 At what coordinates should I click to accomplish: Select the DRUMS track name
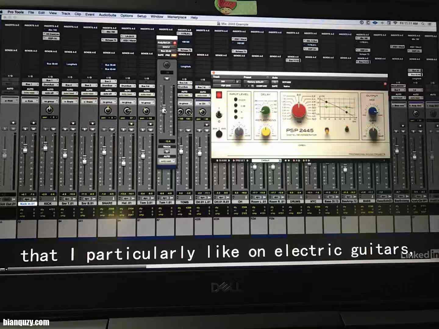coord(295,201)
